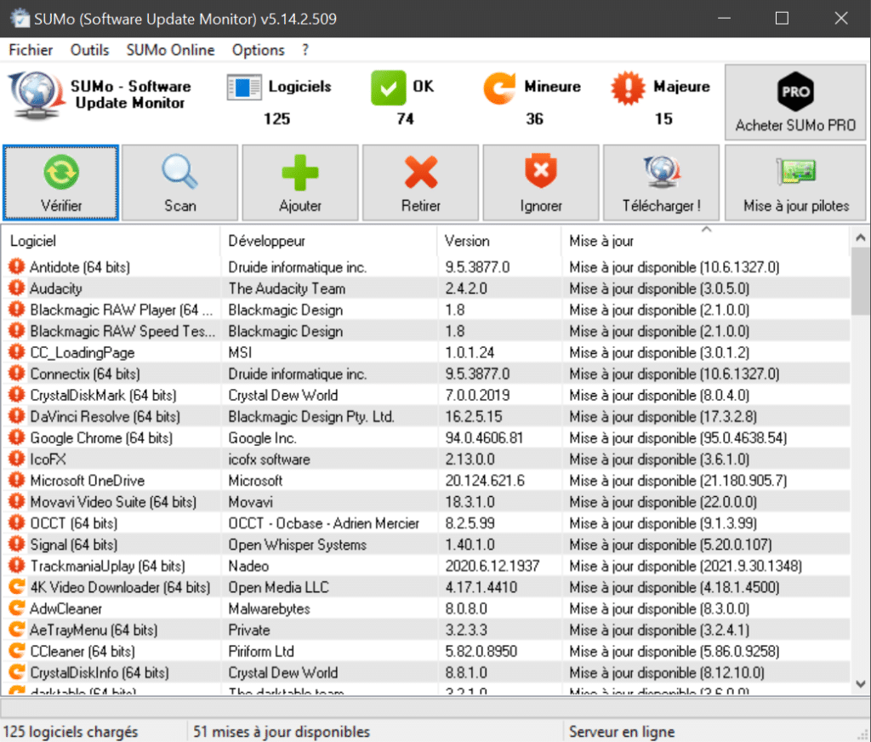Open the Options menu
Viewport: 871px width, 742px height.
coord(258,50)
